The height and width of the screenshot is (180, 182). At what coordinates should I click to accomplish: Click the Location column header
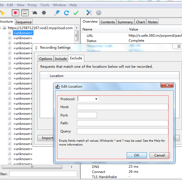click(114, 76)
